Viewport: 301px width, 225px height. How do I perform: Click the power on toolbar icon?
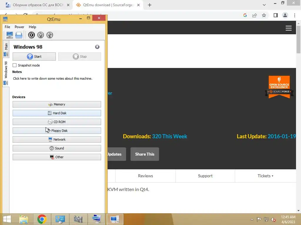coord(31,35)
